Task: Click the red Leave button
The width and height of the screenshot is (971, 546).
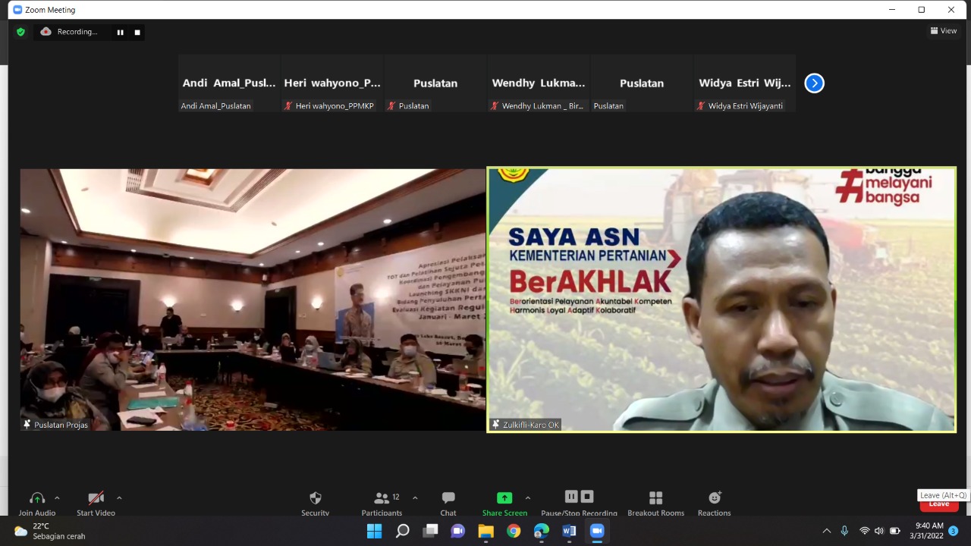Action: (938, 505)
